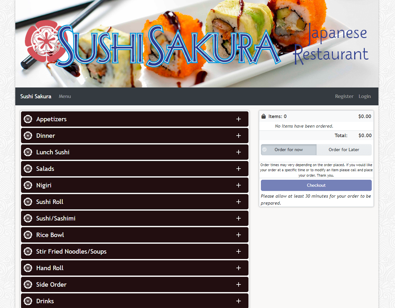Click the No items have been ordered message
This screenshot has width=395, height=308.
pos(304,126)
